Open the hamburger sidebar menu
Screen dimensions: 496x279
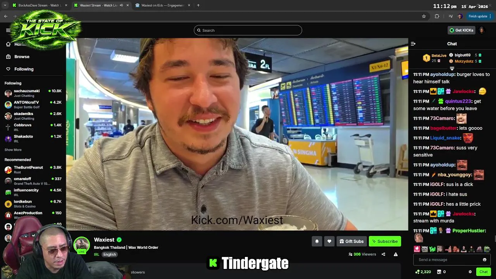[8, 30]
